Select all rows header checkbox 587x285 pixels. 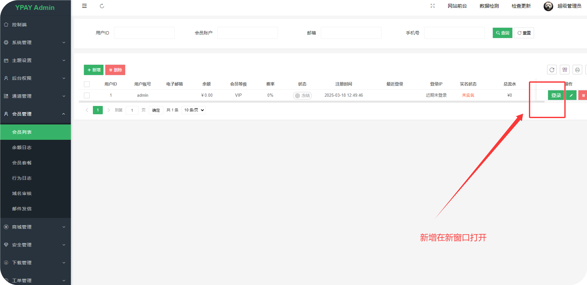tap(87, 84)
